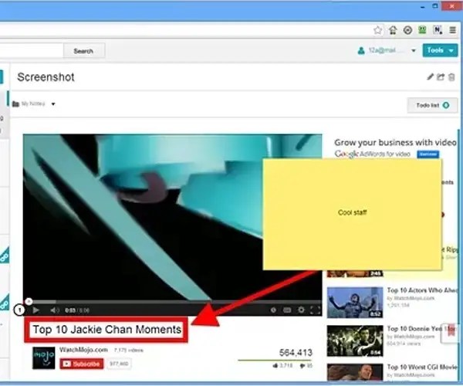Play the video with play button

[x=35, y=310]
